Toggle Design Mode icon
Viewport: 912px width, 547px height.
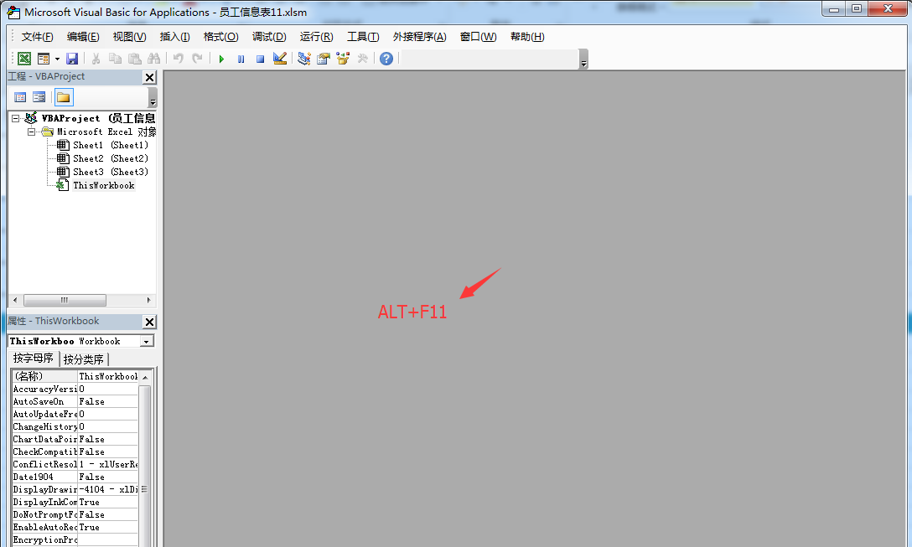point(280,59)
